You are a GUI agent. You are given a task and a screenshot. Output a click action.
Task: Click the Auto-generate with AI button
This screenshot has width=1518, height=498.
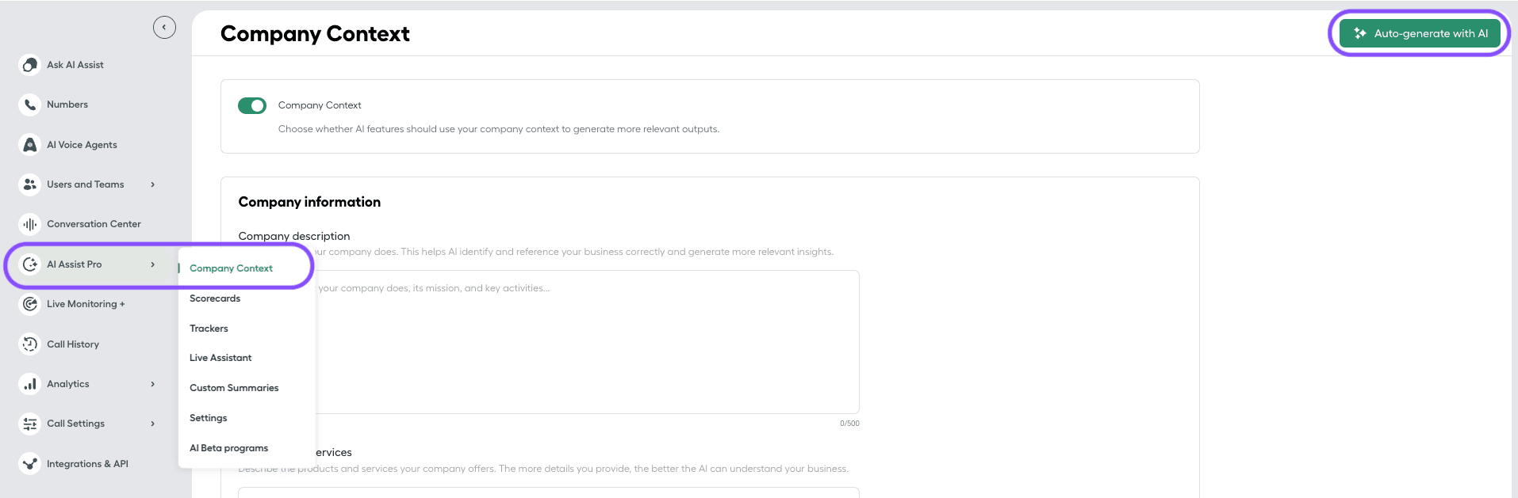[x=1419, y=33]
